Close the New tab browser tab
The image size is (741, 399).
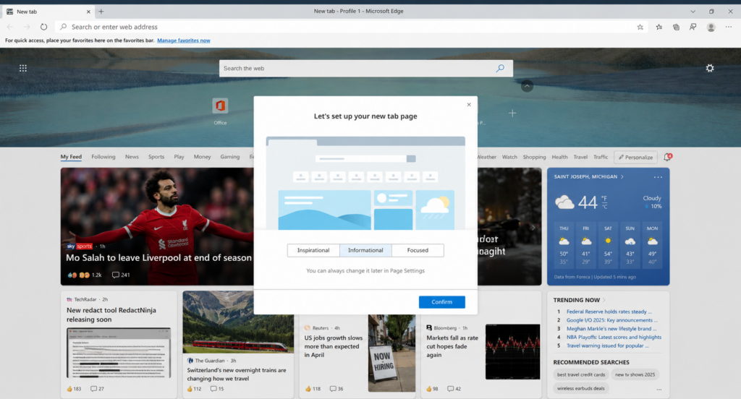click(x=88, y=12)
